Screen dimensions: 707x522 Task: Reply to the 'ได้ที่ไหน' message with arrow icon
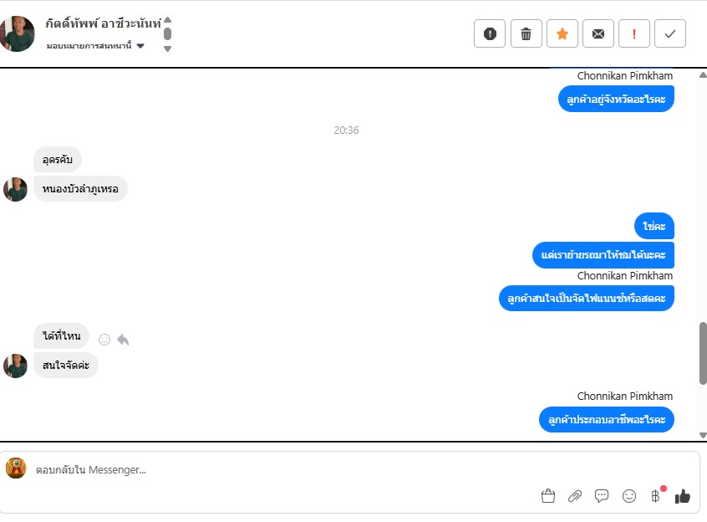click(123, 340)
